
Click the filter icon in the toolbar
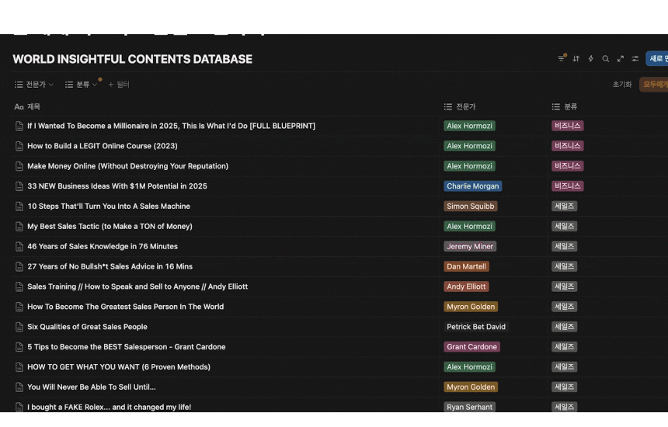pos(562,58)
